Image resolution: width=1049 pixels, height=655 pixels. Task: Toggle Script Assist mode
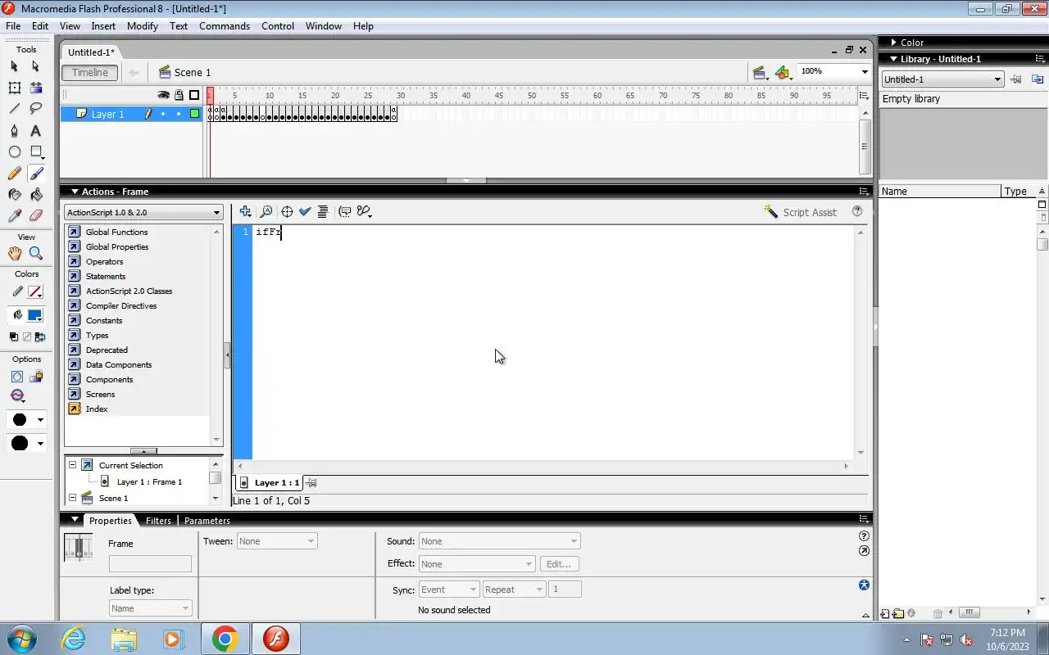coord(800,212)
